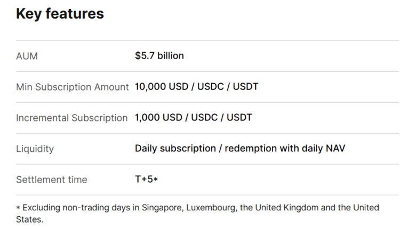Viewport: 400px width, 229px height.
Task: Click the word redemption in Liquidity row
Action: (249, 148)
